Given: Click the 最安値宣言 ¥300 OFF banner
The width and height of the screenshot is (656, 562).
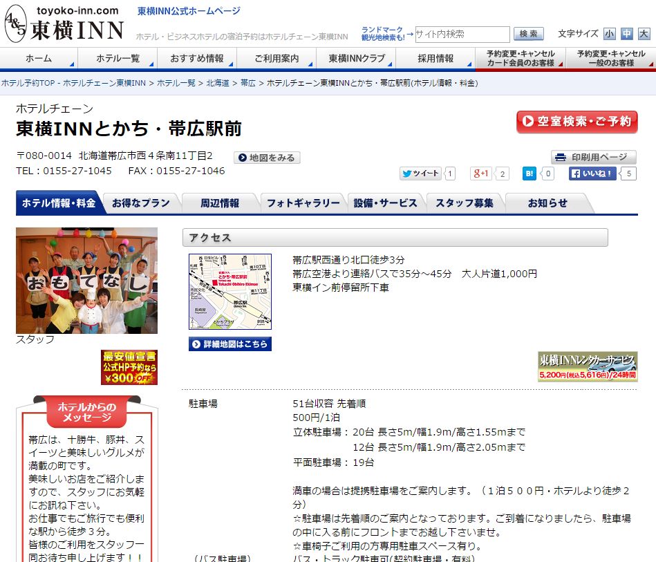Looking at the screenshot, I should click(x=129, y=367).
